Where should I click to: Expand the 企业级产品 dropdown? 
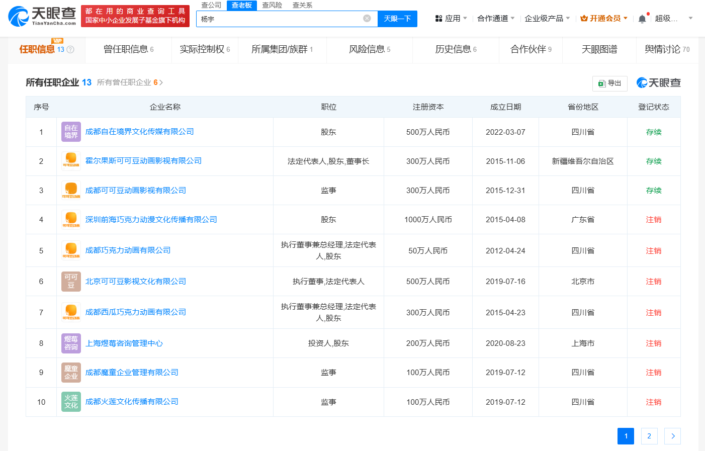tap(547, 19)
